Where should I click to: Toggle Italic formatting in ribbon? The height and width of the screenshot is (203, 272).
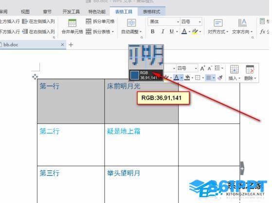coord(163,32)
